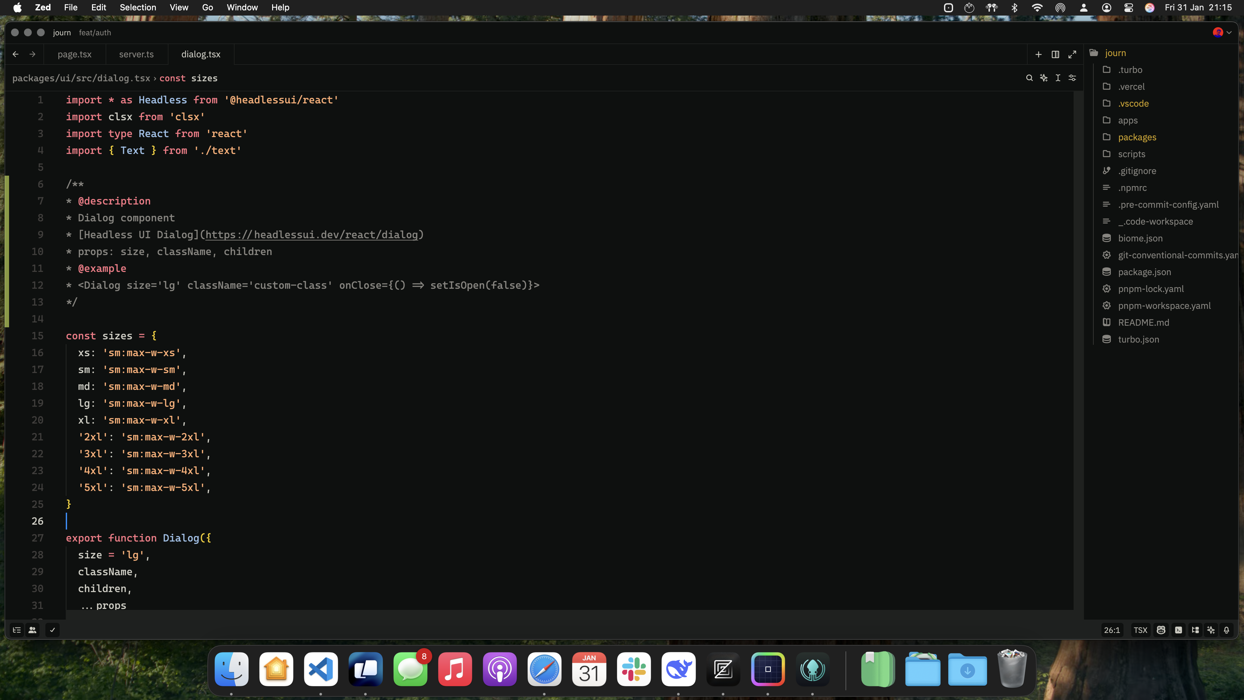Open the TSX language selector

[1140, 630]
